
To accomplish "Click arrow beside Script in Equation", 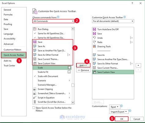I will click(69, 98).
